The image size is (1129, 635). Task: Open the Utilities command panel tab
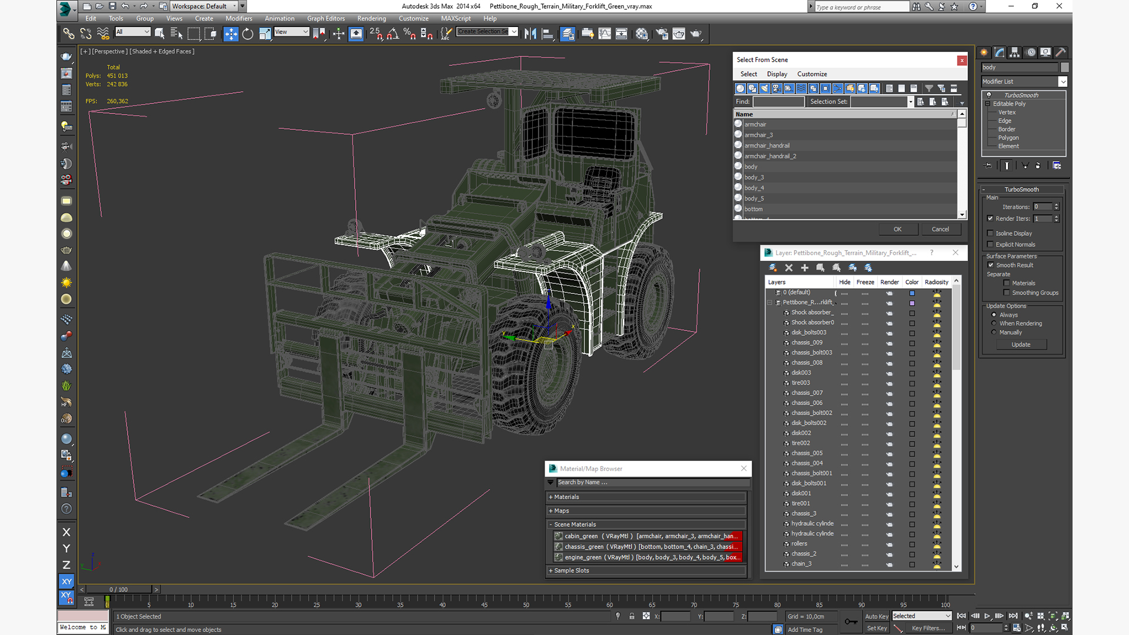[1061, 52]
